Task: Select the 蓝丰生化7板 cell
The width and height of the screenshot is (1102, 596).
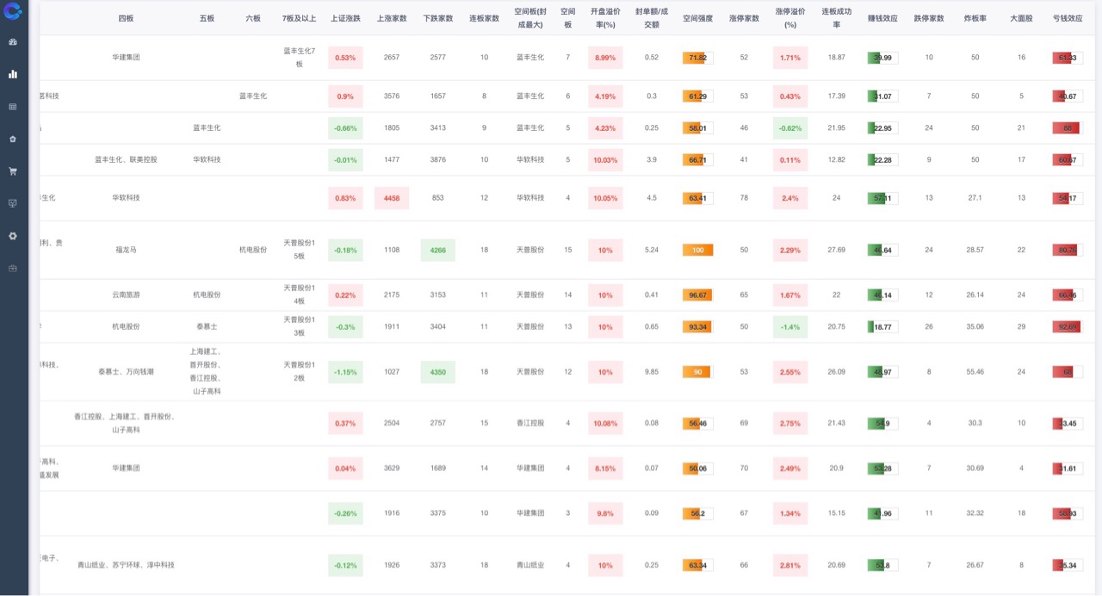Action: tap(299, 58)
